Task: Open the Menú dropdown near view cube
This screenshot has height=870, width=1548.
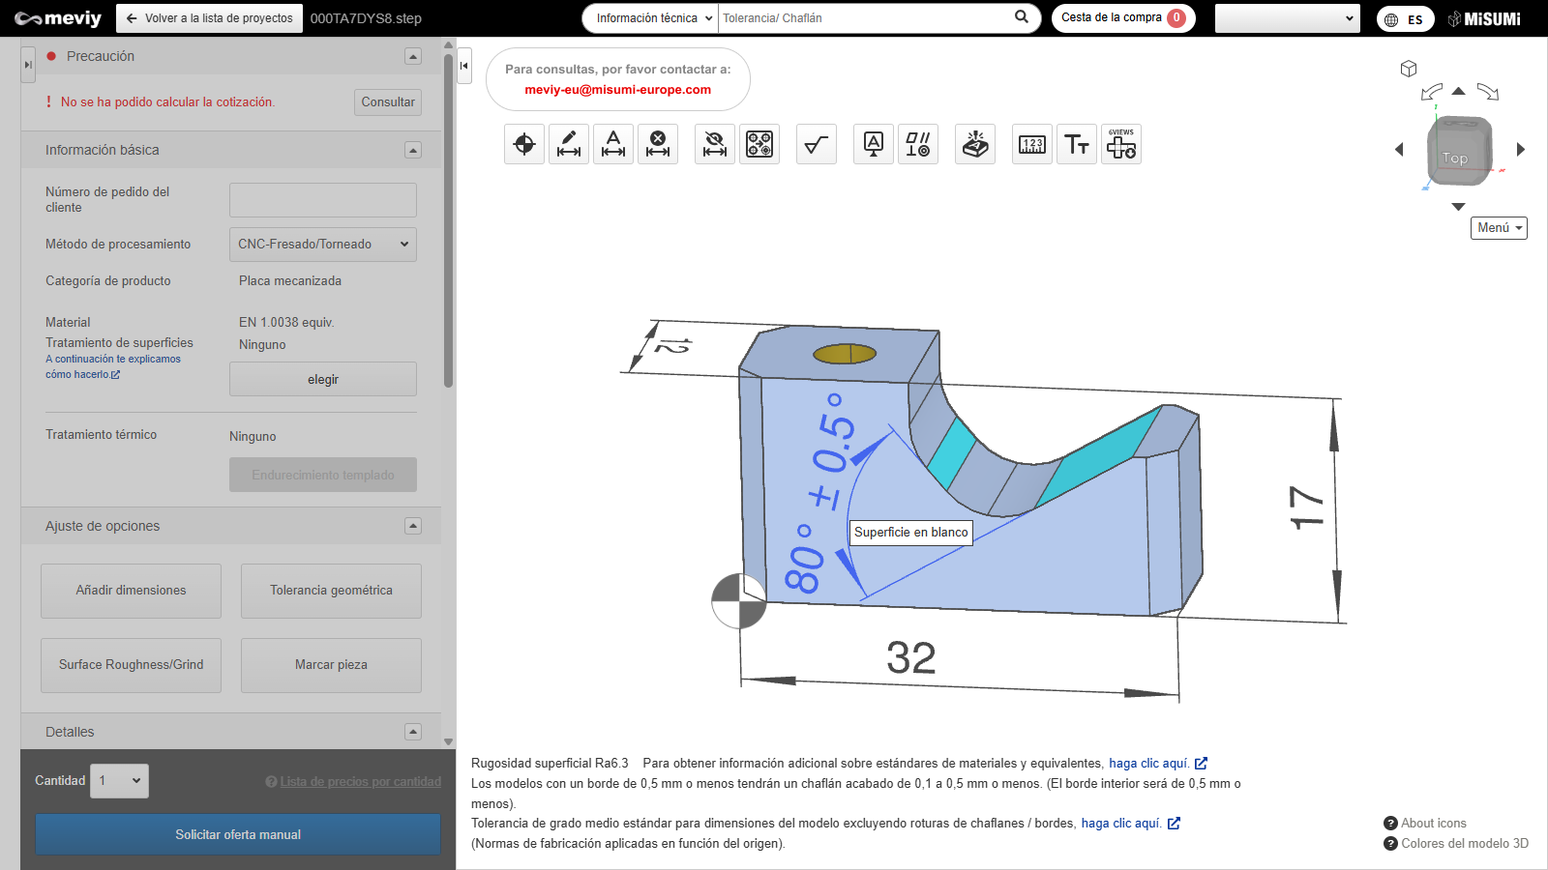Action: pos(1499,228)
